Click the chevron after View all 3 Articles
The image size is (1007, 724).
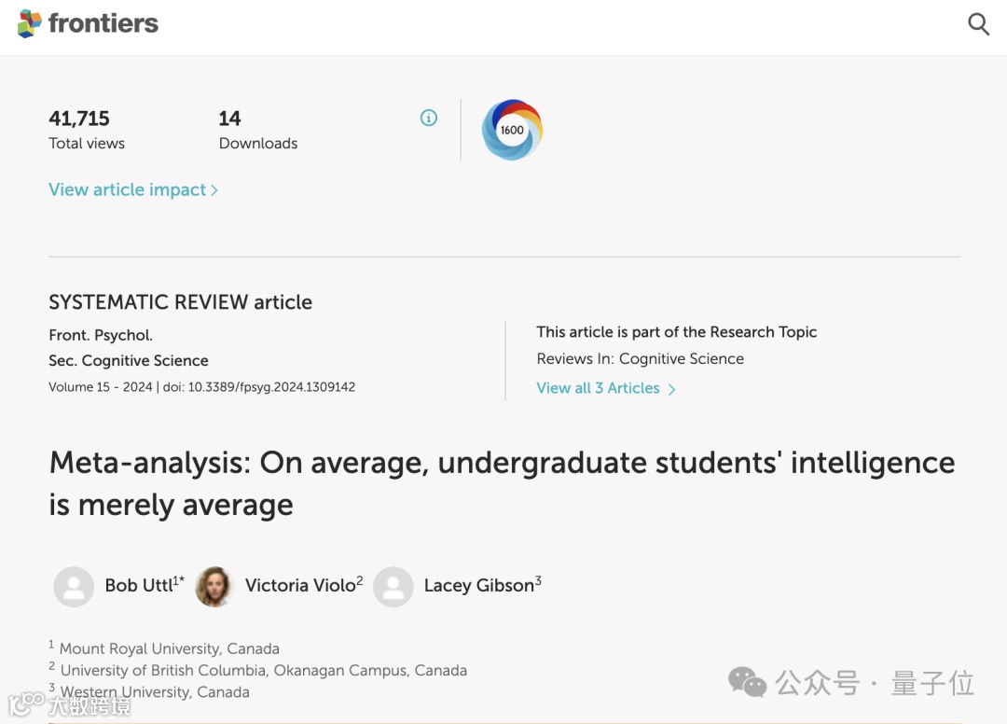point(672,389)
